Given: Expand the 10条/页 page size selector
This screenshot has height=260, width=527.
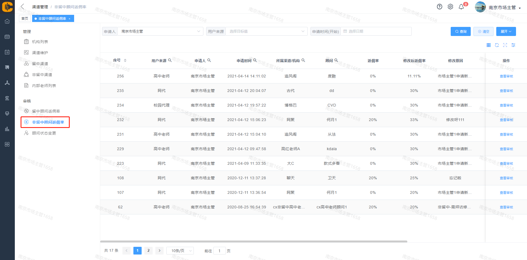Looking at the screenshot, I should point(180,251).
